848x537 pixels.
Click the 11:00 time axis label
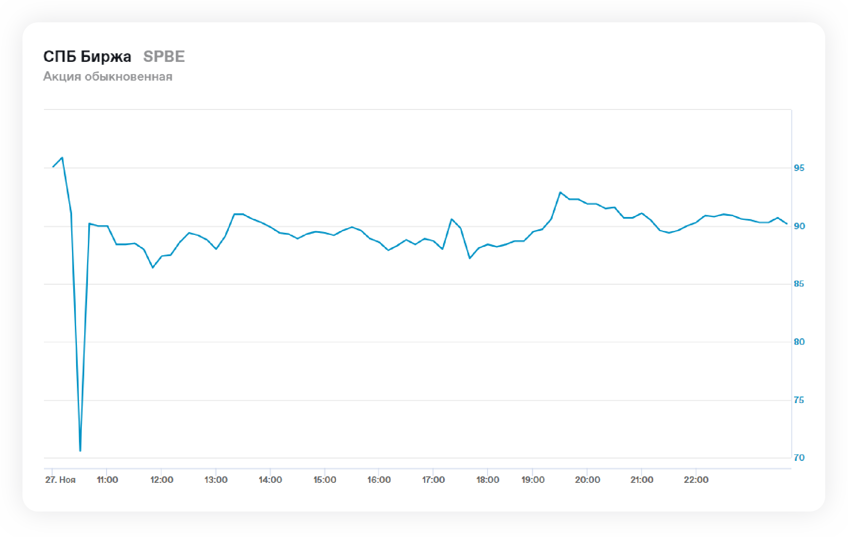pos(107,480)
